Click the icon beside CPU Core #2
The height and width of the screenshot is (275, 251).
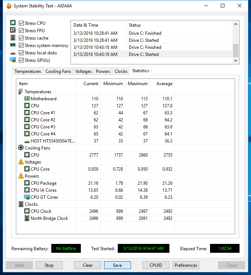(x=27, y=120)
